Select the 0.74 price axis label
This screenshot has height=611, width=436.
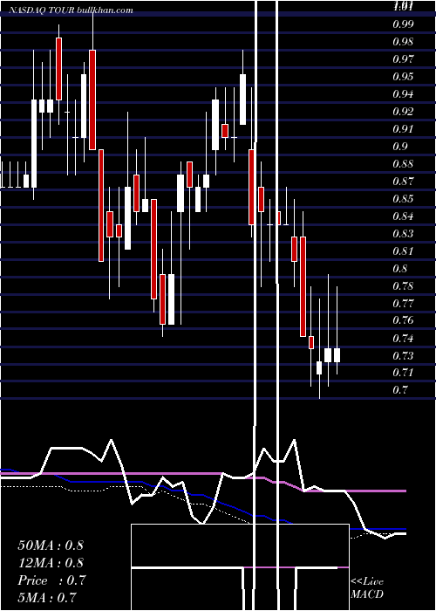point(403,339)
